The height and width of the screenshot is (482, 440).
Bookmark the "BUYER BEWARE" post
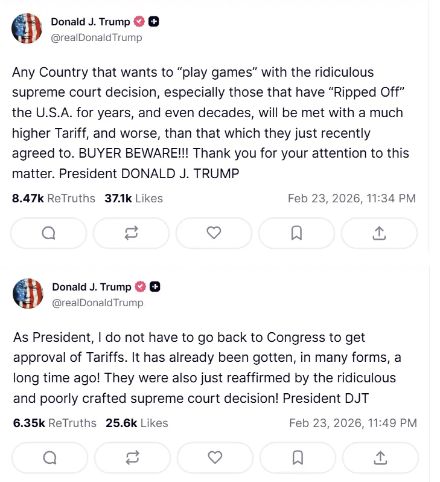[x=296, y=233]
